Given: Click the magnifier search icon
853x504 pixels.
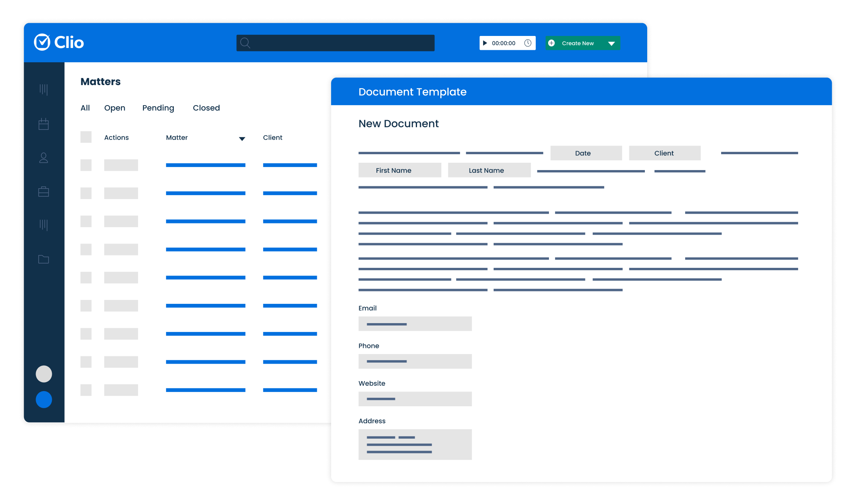Looking at the screenshot, I should click(x=245, y=43).
